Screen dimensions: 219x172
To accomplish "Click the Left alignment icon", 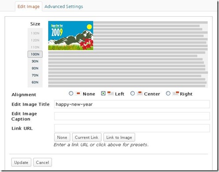I will click(x=111, y=93).
